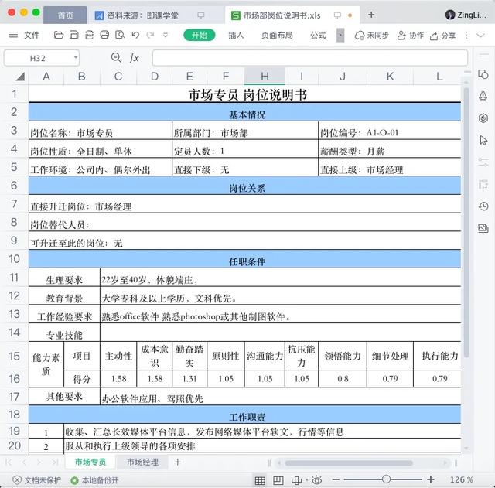
Task: Show more ribbon tabs with the arrow button
Action: coord(340,35)
